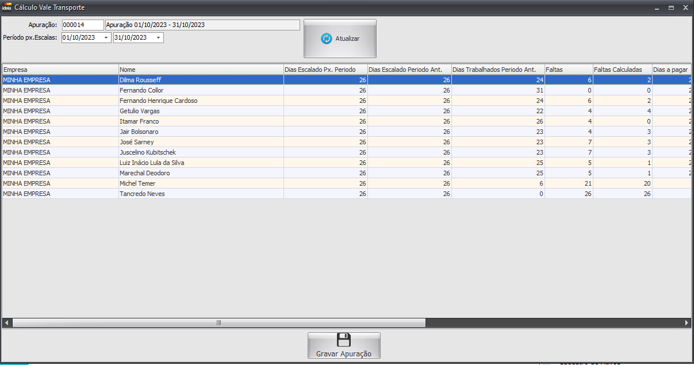Close the Cálculo Vale Transporte window

click(x=685, y=8)
